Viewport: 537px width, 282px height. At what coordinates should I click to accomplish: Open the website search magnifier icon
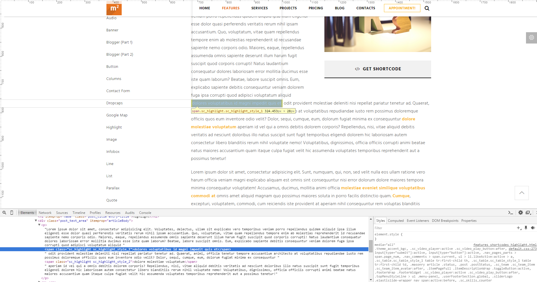click(x=427, y=8)
